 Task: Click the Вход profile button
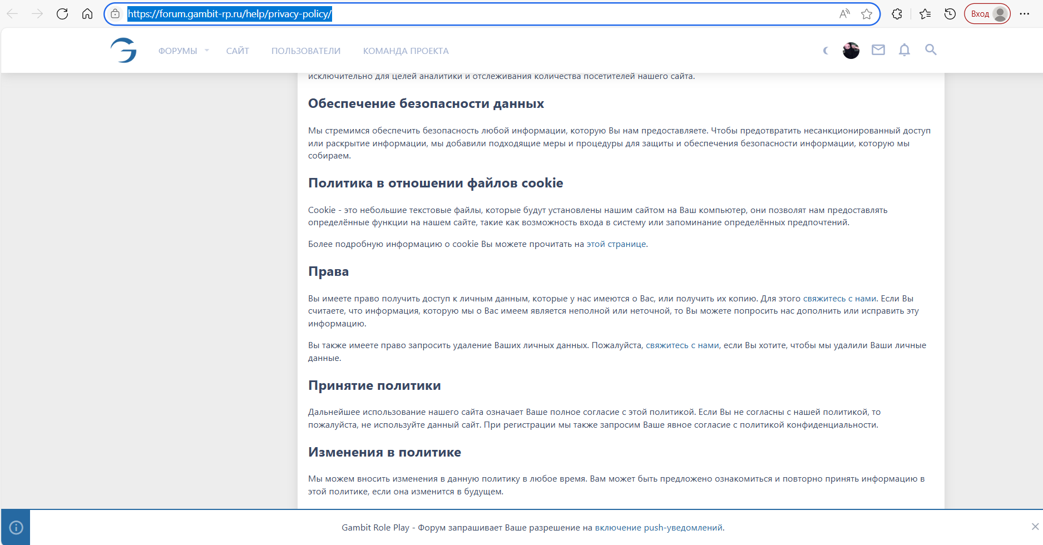point(987,14)
